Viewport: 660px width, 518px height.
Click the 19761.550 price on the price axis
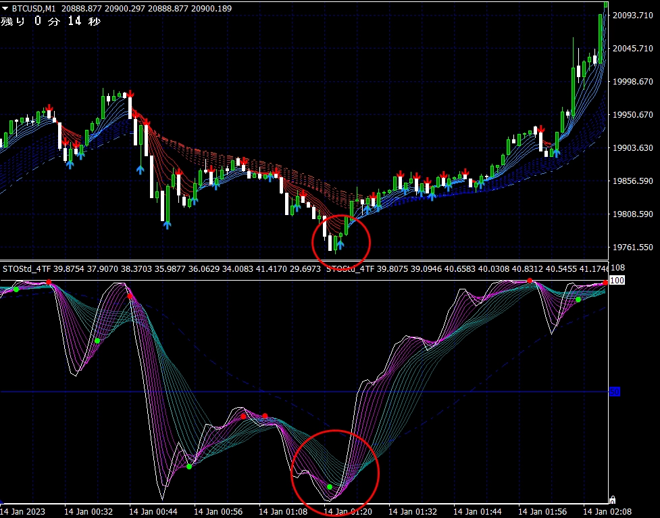(x=633, y=248)
